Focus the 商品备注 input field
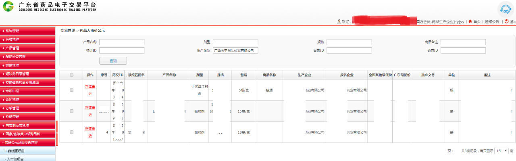The width and height of the screenshot is (516, 161). click(x=463, y=42)
